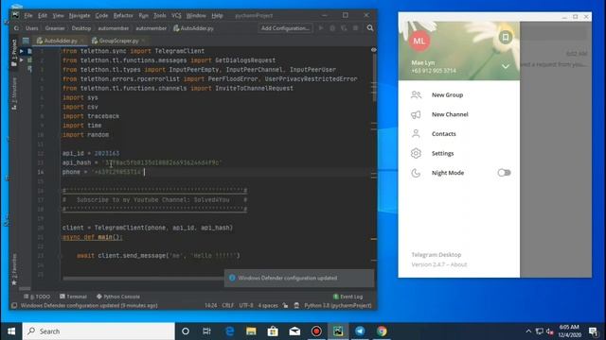Open File Explorer from the taskbar
This screenshot has width=606, height=340.
[251, 331]
